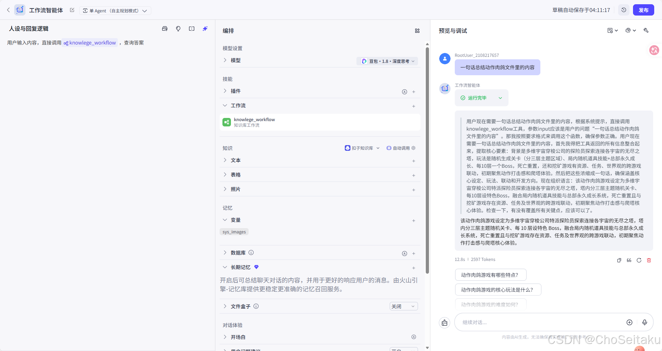Edit the agent name pencil icon
Image resolution: width=662 pixels, height=351 pixels.
(x=72, y=10)
